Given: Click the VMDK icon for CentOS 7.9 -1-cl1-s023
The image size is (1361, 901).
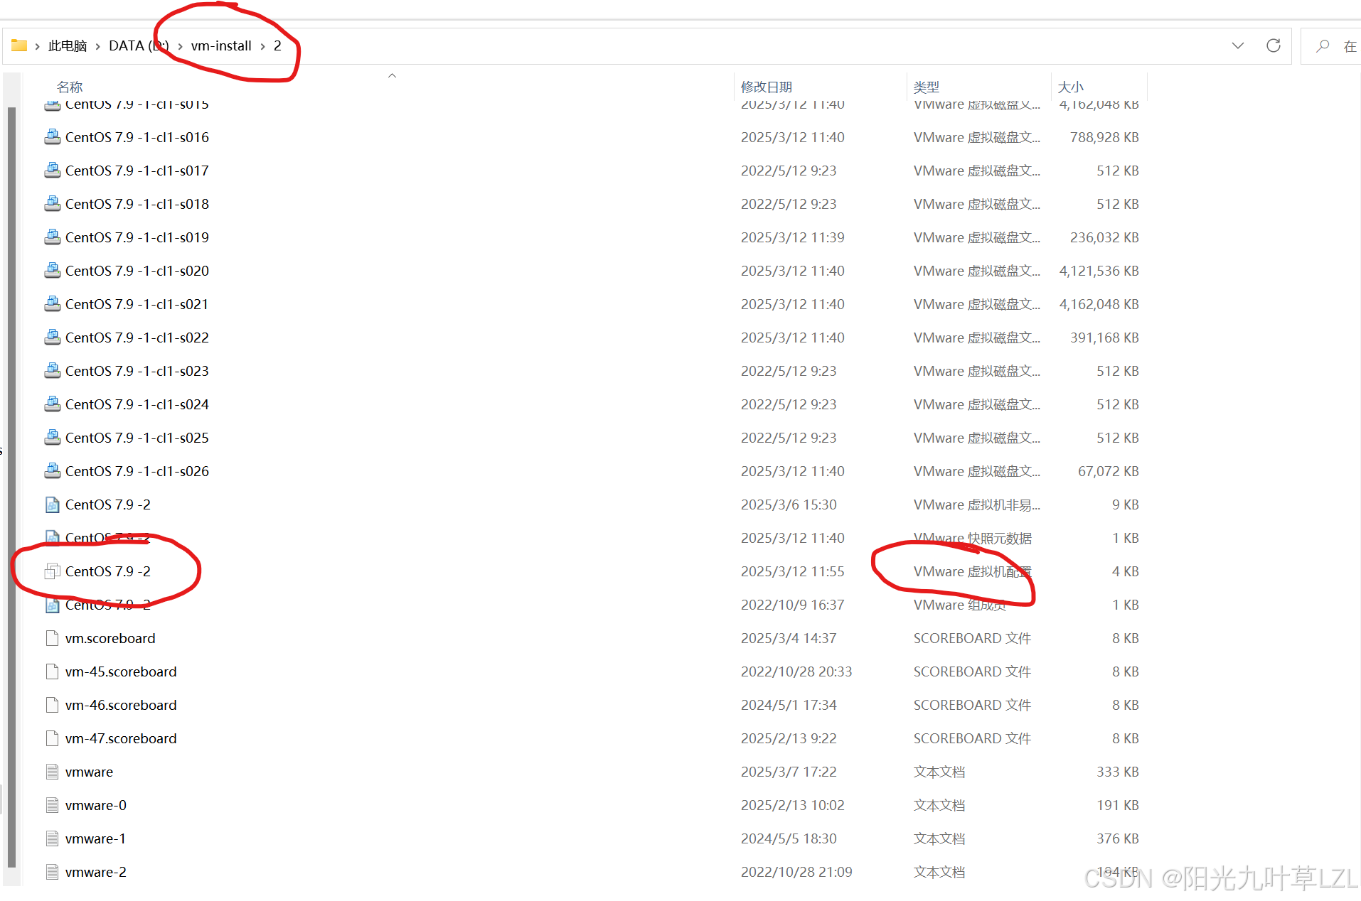Looking at the screenshot, I should pyautogui.click(x=52, y=371).
